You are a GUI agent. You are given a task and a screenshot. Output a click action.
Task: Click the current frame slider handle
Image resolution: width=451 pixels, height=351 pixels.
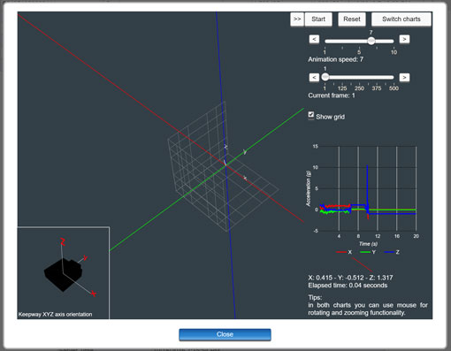(325, 77)
